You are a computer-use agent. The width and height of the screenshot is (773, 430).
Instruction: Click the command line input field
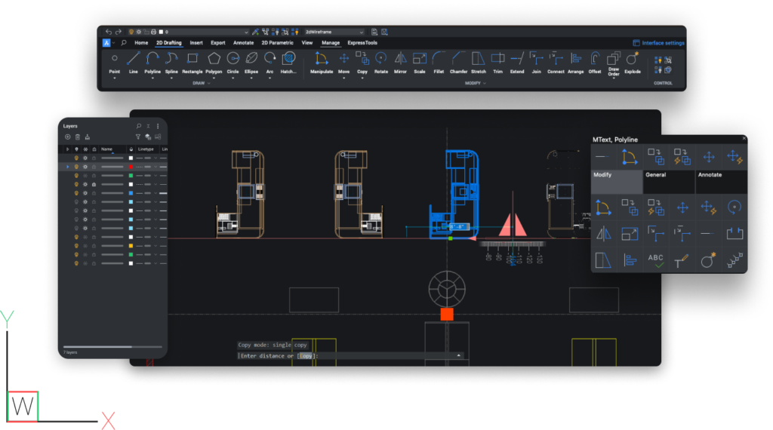click(x=377, y=355)
